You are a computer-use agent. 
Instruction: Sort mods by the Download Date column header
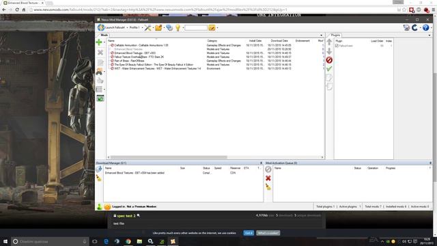pos(279,41)
